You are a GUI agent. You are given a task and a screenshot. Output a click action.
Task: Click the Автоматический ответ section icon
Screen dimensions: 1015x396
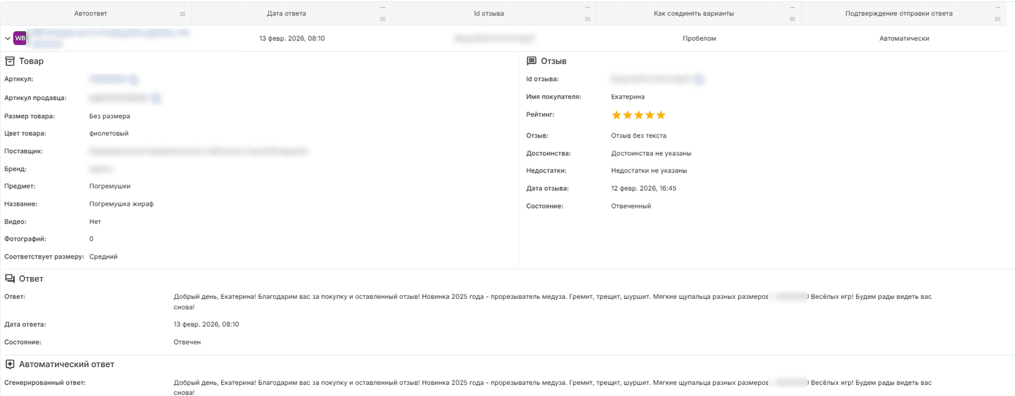point(10,364)
